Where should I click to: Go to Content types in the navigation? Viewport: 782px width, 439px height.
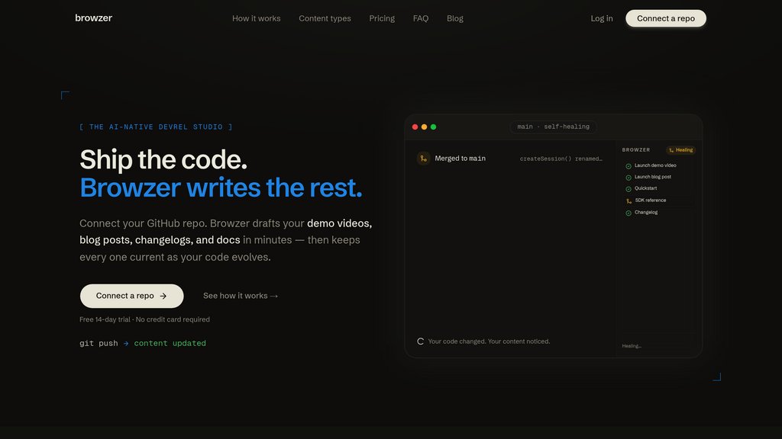coord(325,18)
